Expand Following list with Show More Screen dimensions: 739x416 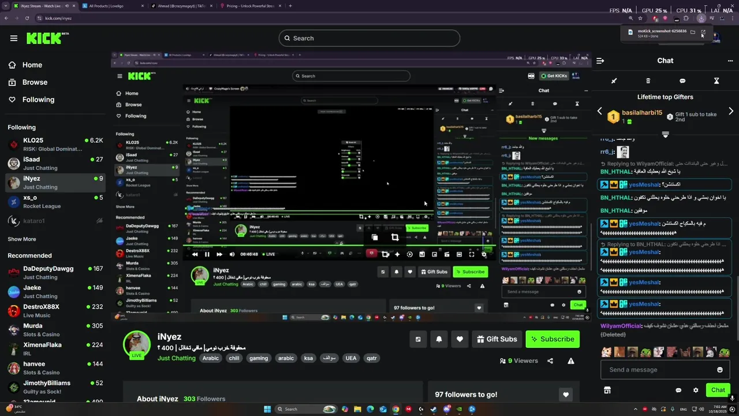[22, 239]
